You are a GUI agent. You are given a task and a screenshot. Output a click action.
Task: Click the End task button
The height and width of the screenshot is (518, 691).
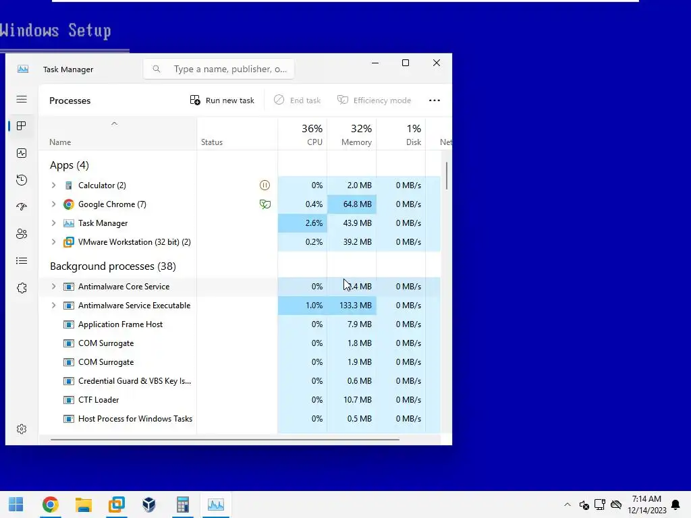pos(297,100)
